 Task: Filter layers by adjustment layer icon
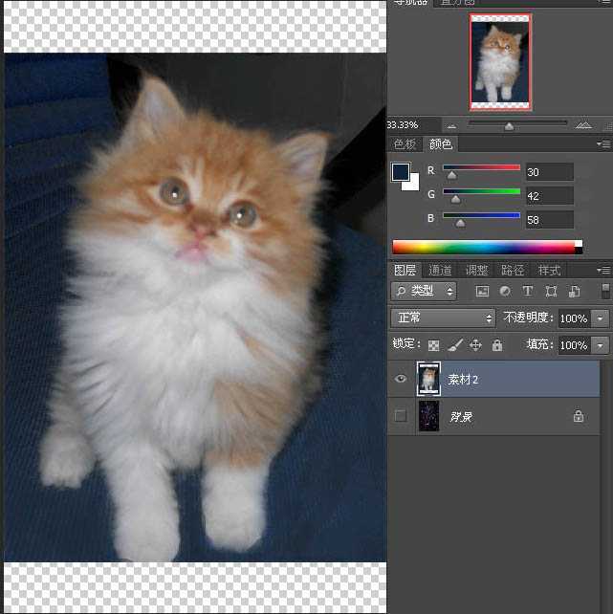tap(505, 291)
